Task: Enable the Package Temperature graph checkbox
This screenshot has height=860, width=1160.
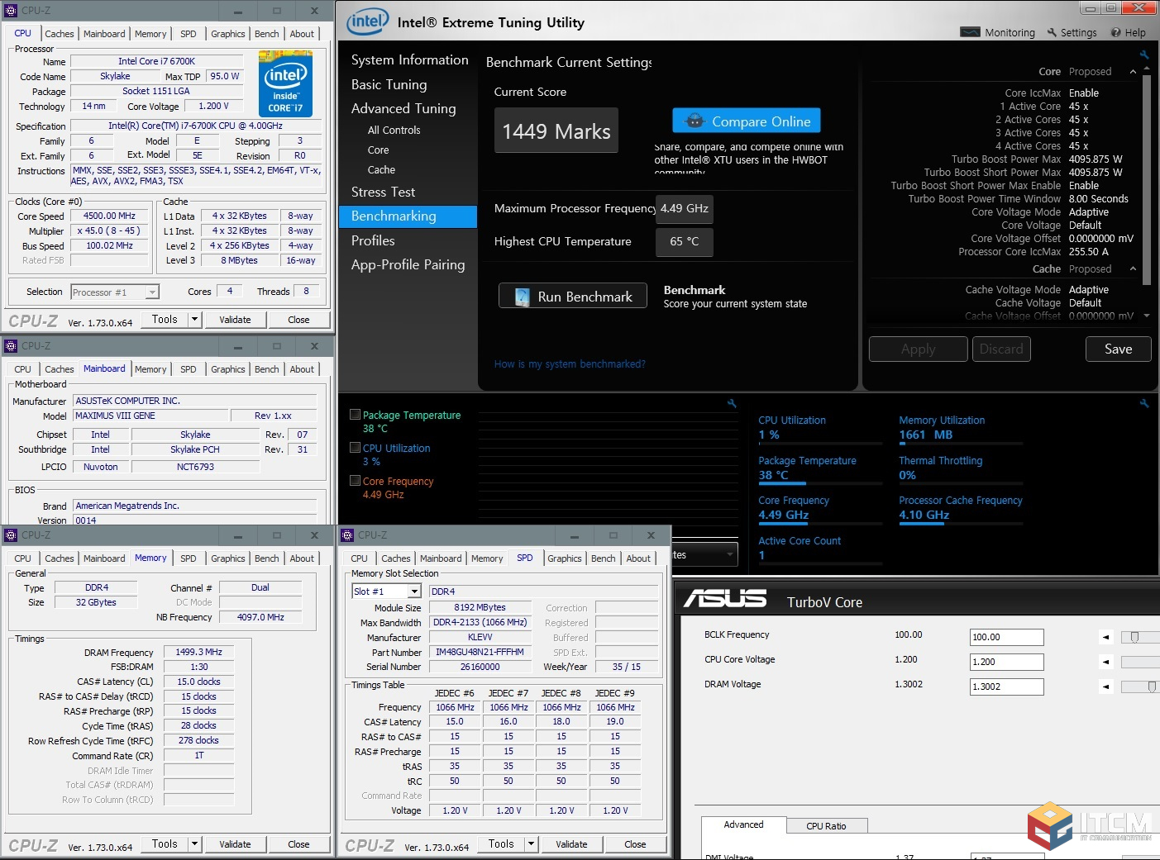Action: (355, 415)
